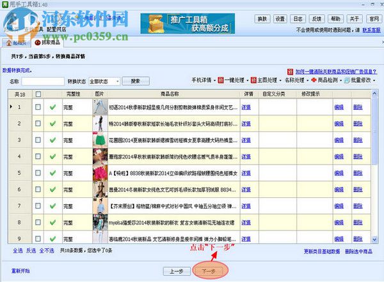384x282 pixels.
Task: Open the product thumbnail in row 8
Action: [100, 222]
